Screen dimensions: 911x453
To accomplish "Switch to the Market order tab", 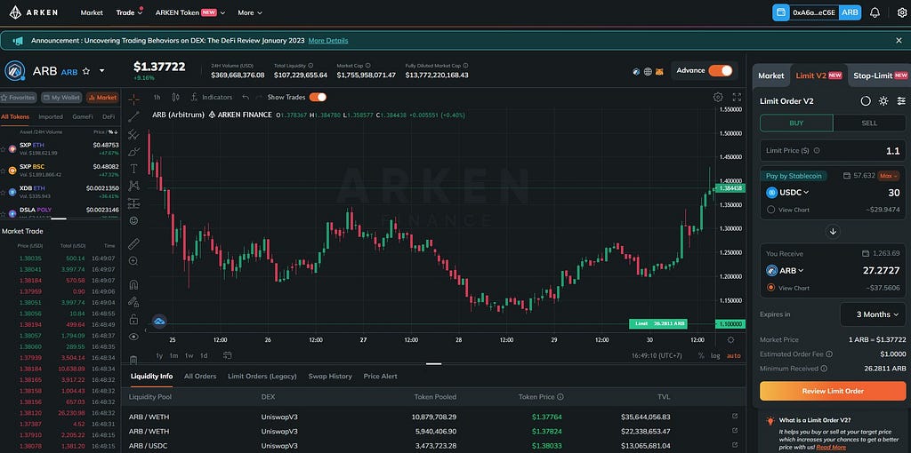I will (x=771, y=75).
